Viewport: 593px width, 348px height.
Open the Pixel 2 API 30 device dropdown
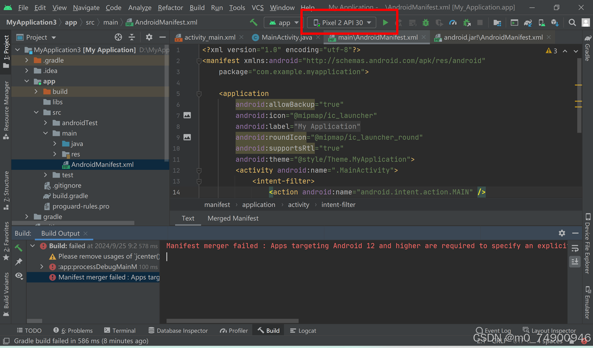[x=341, y=22]
